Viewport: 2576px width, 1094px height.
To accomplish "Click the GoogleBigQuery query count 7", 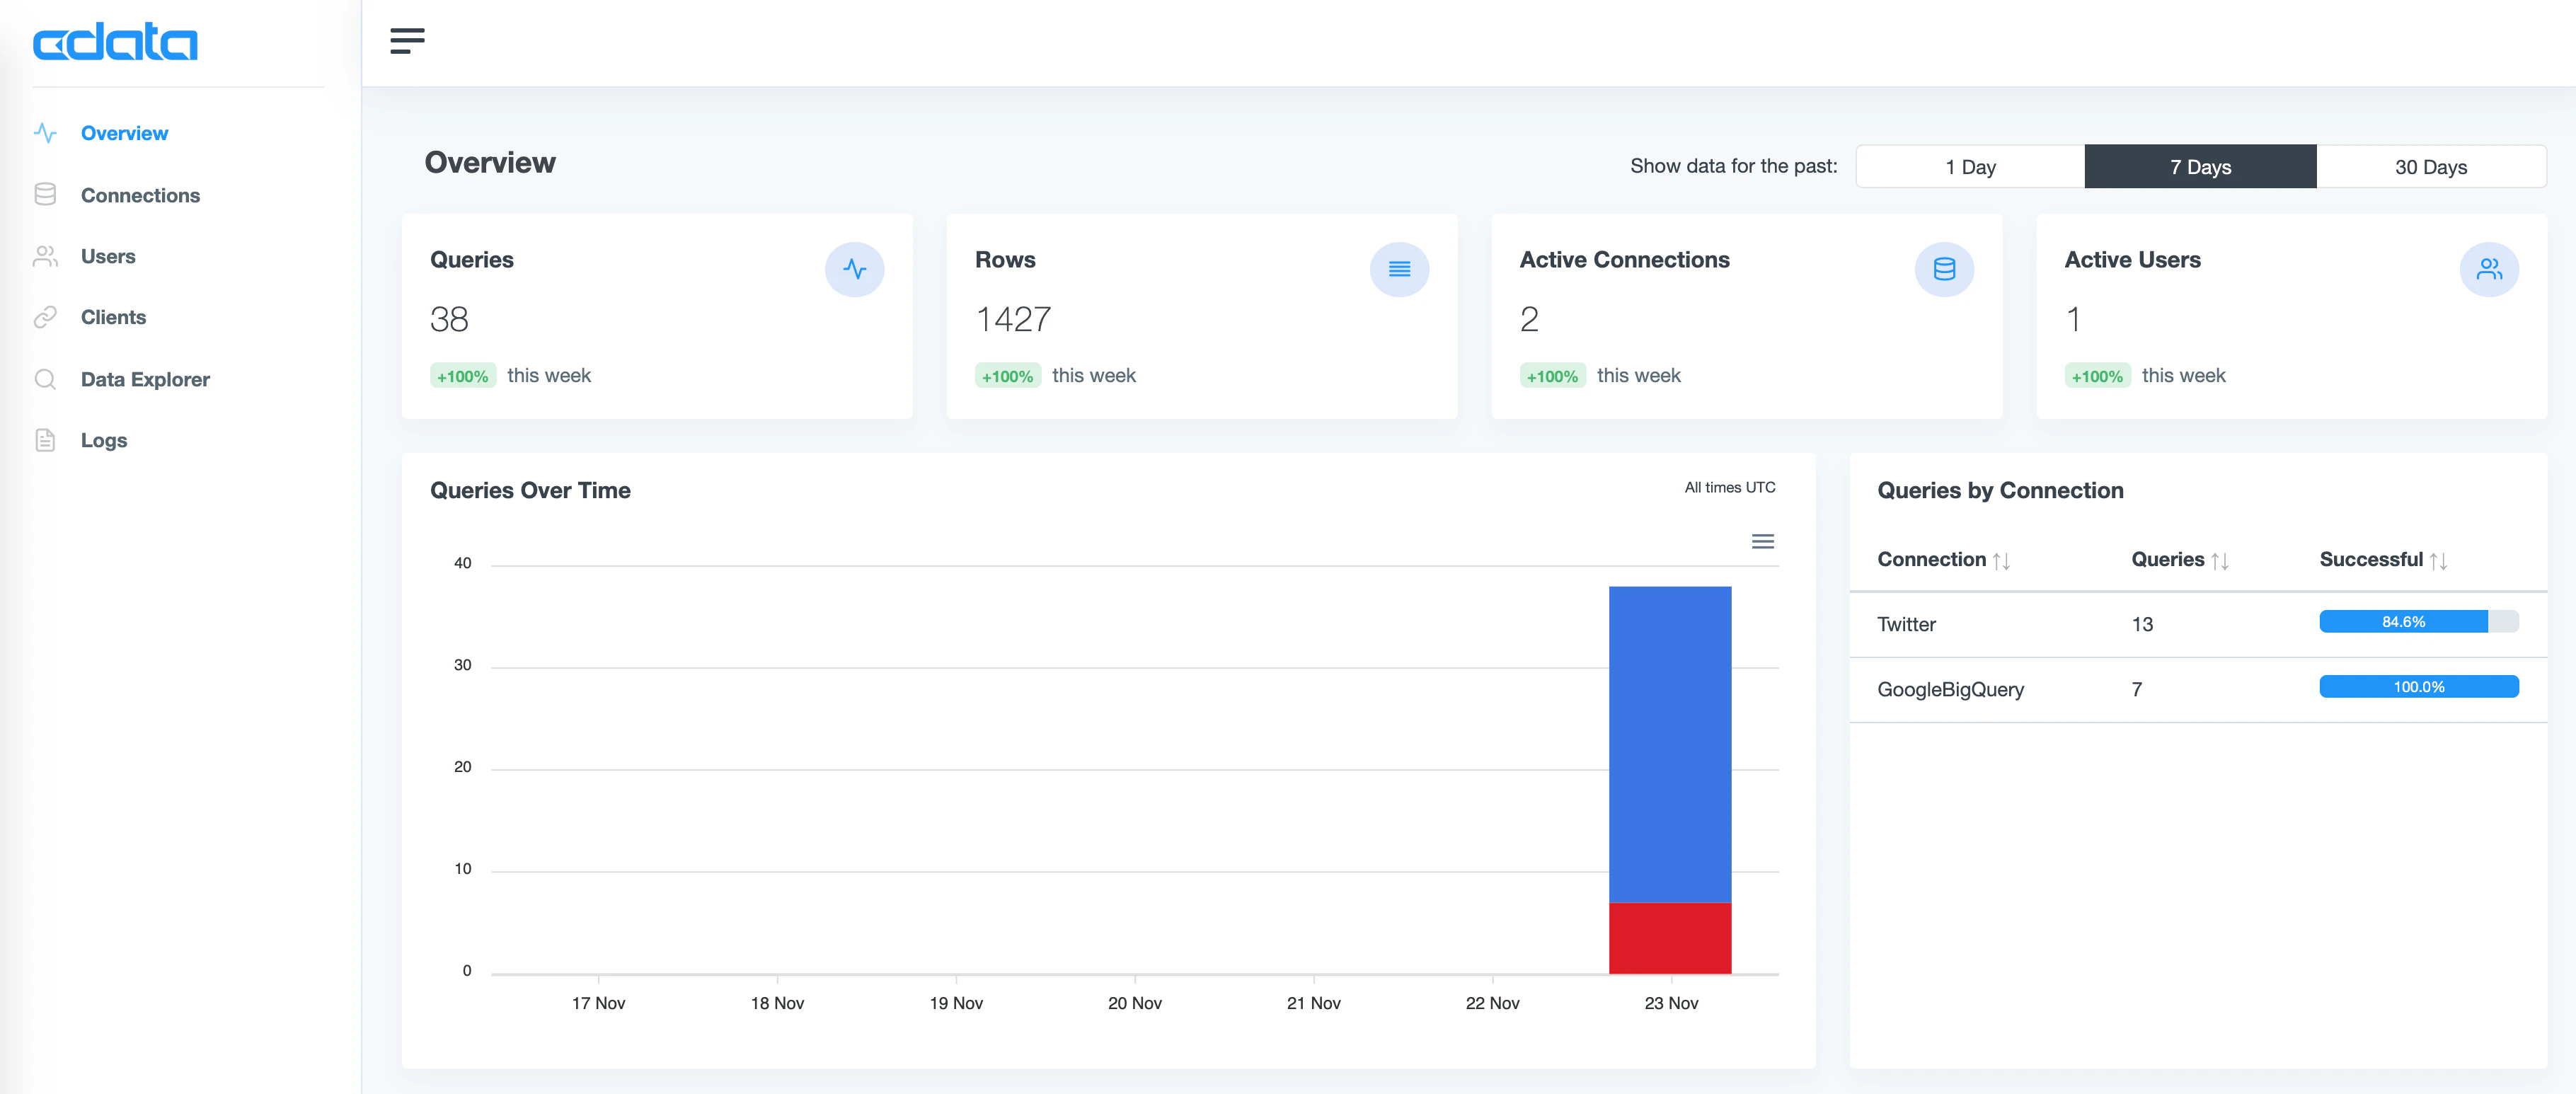I will click(x=2136, y=689).
